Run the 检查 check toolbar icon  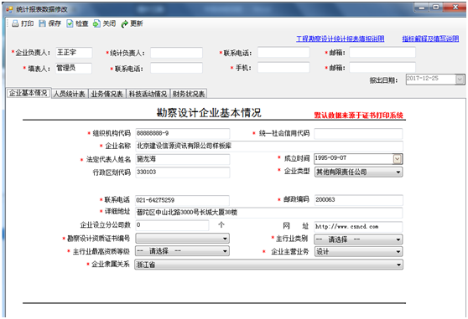70,23
